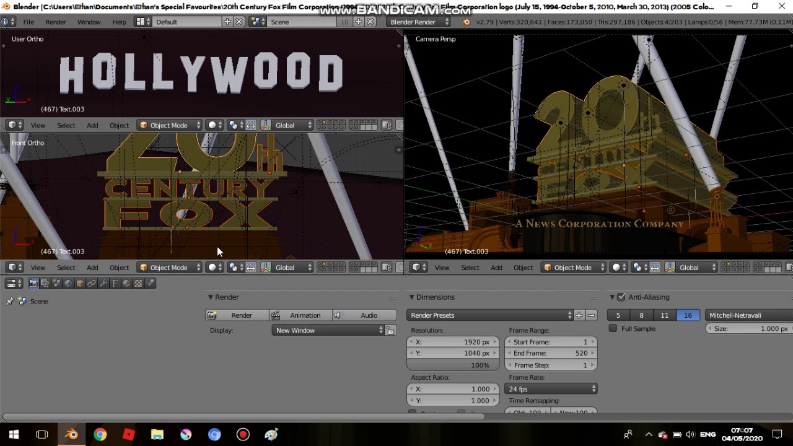Open the Blender Render engine dropdown
Viewport: 793px width, 446px height.
click(x=419, y=22)
